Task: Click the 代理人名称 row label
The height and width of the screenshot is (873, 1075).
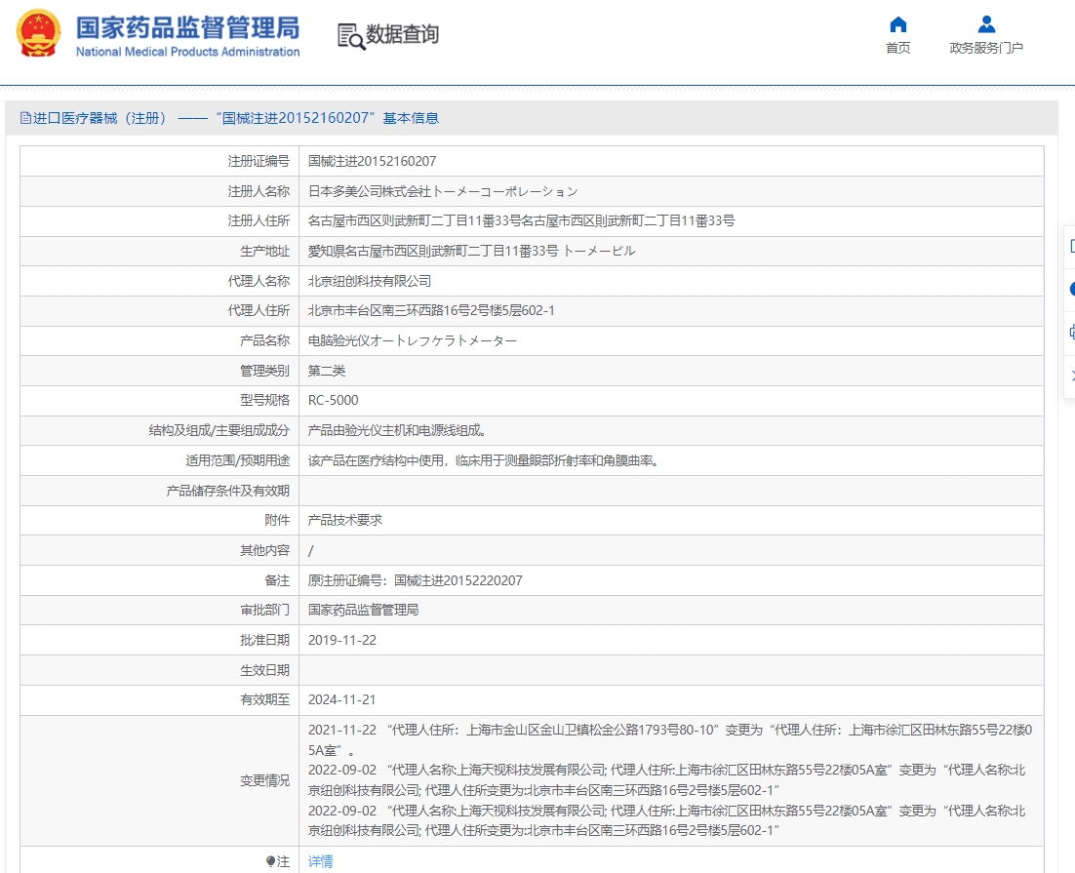Action: tap(259, 281)
